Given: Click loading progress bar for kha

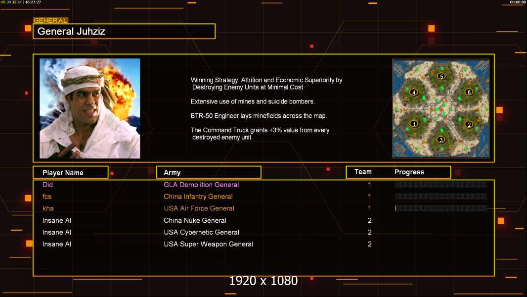Looking at the screenshot, I should tap(441, 208).
